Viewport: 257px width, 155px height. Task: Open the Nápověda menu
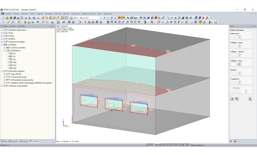click(108, 14)
